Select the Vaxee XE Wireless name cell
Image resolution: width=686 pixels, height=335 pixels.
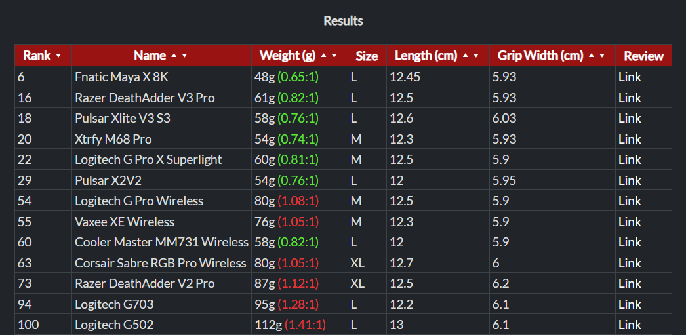161,222
